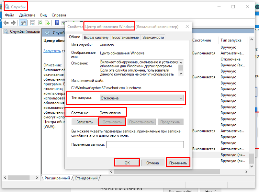Open the blue Help question mark icon
This screenshot has width=259, height=192.
pyautogui.click(x=57, y=23)
